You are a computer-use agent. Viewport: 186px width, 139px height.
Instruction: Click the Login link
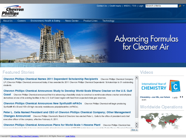point(141,6)
